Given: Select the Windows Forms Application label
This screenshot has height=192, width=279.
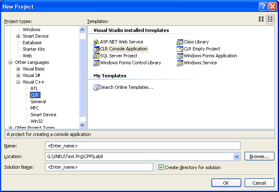Looking at the screenshot, I should pos(210,56).
